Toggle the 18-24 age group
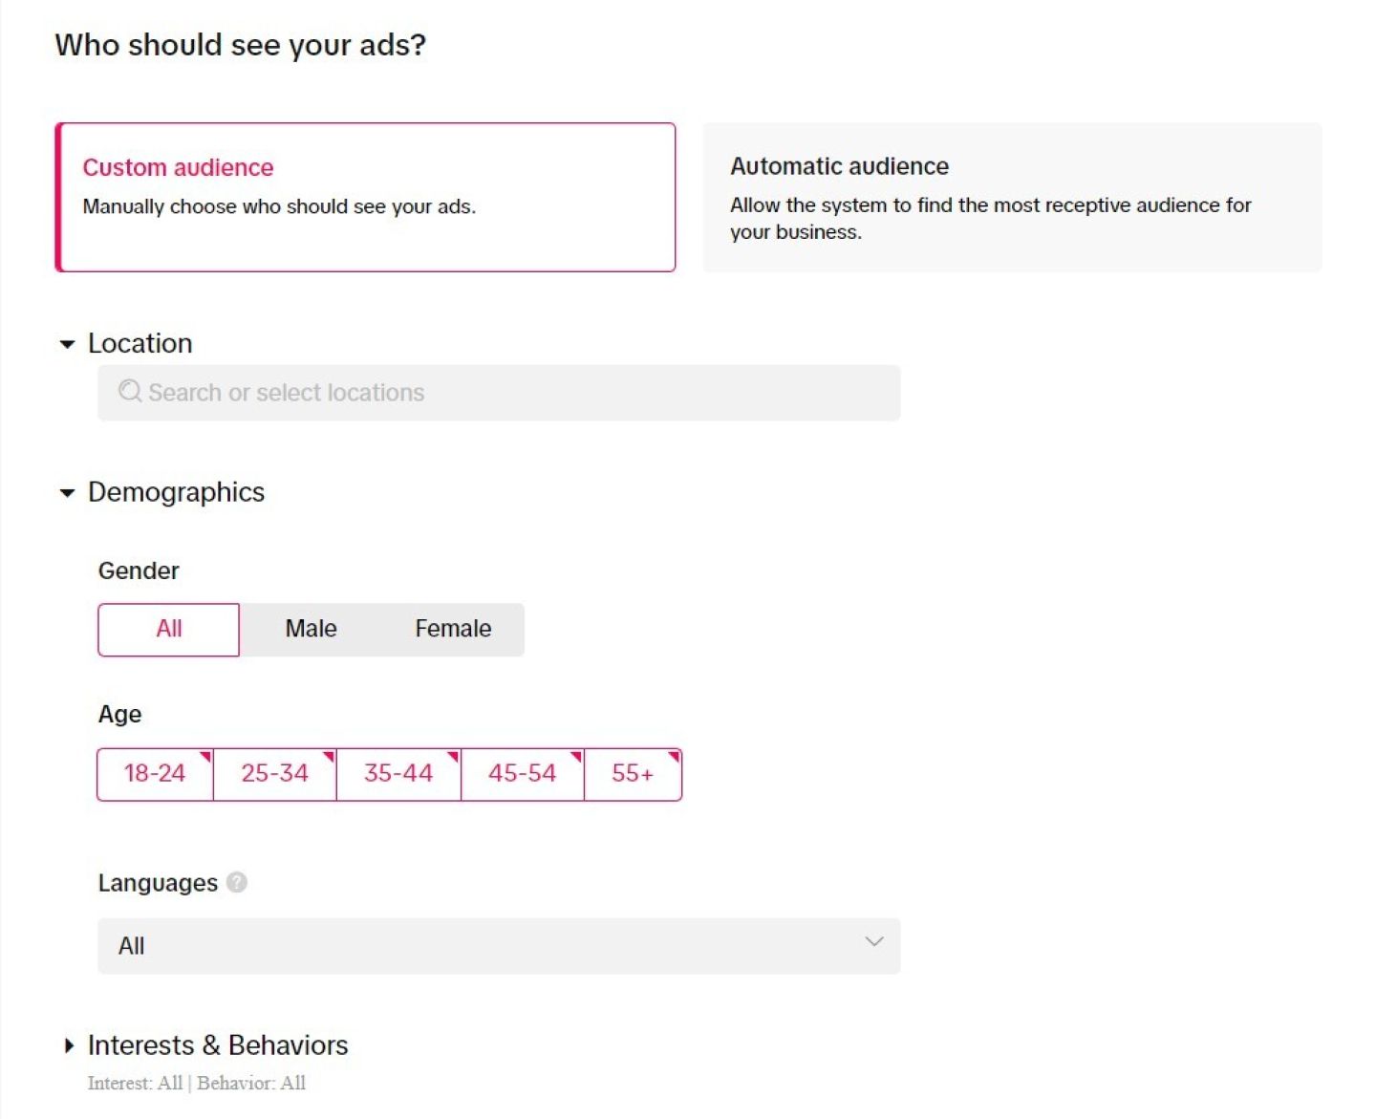The image size is (1376, 1119). tap(155, 773)
